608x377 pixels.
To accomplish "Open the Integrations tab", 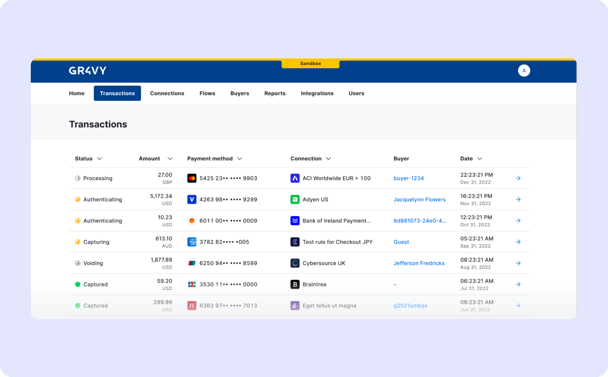I will pos(317,93).
